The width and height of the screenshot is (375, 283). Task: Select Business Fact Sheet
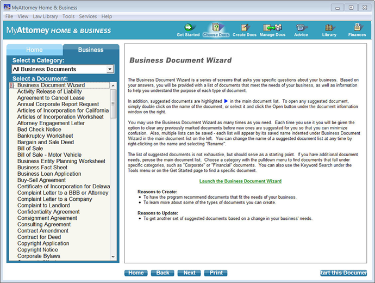[x=42, y=168]
